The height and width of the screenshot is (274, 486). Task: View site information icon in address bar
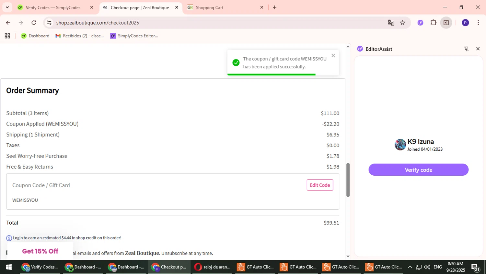pos(49,23)
